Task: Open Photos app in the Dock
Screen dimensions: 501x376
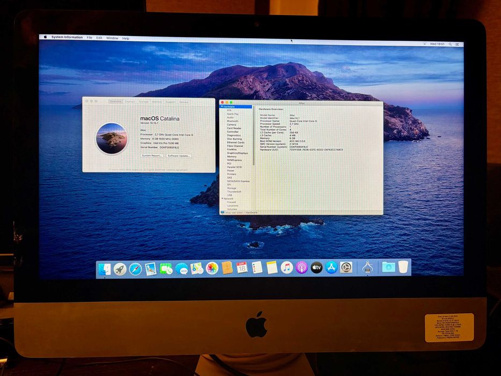Action: [x=212, y=268]
